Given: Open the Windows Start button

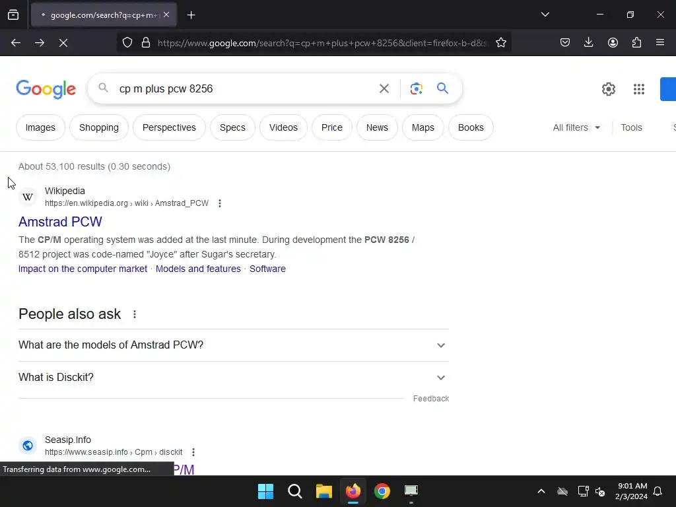Looking at the screenshot, I should pos(265,491).
